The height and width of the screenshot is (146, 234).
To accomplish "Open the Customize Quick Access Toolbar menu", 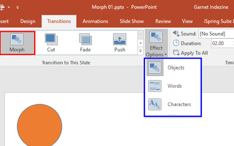I will click(18, 7).
